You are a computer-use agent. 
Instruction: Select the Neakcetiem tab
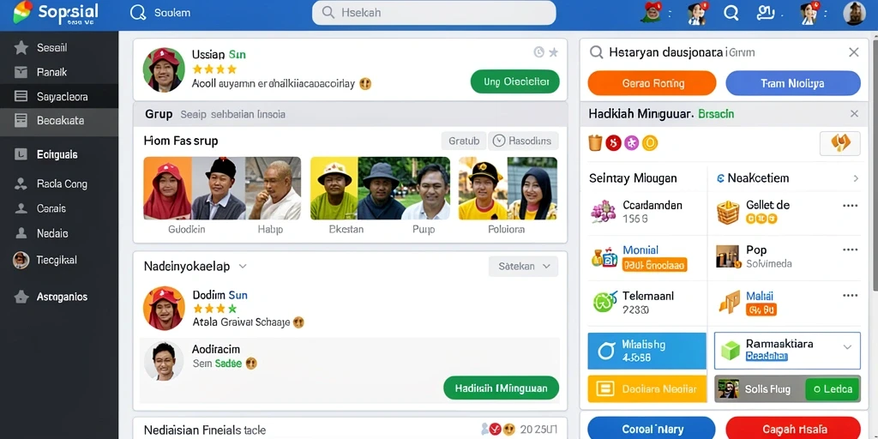click(753, 178)
